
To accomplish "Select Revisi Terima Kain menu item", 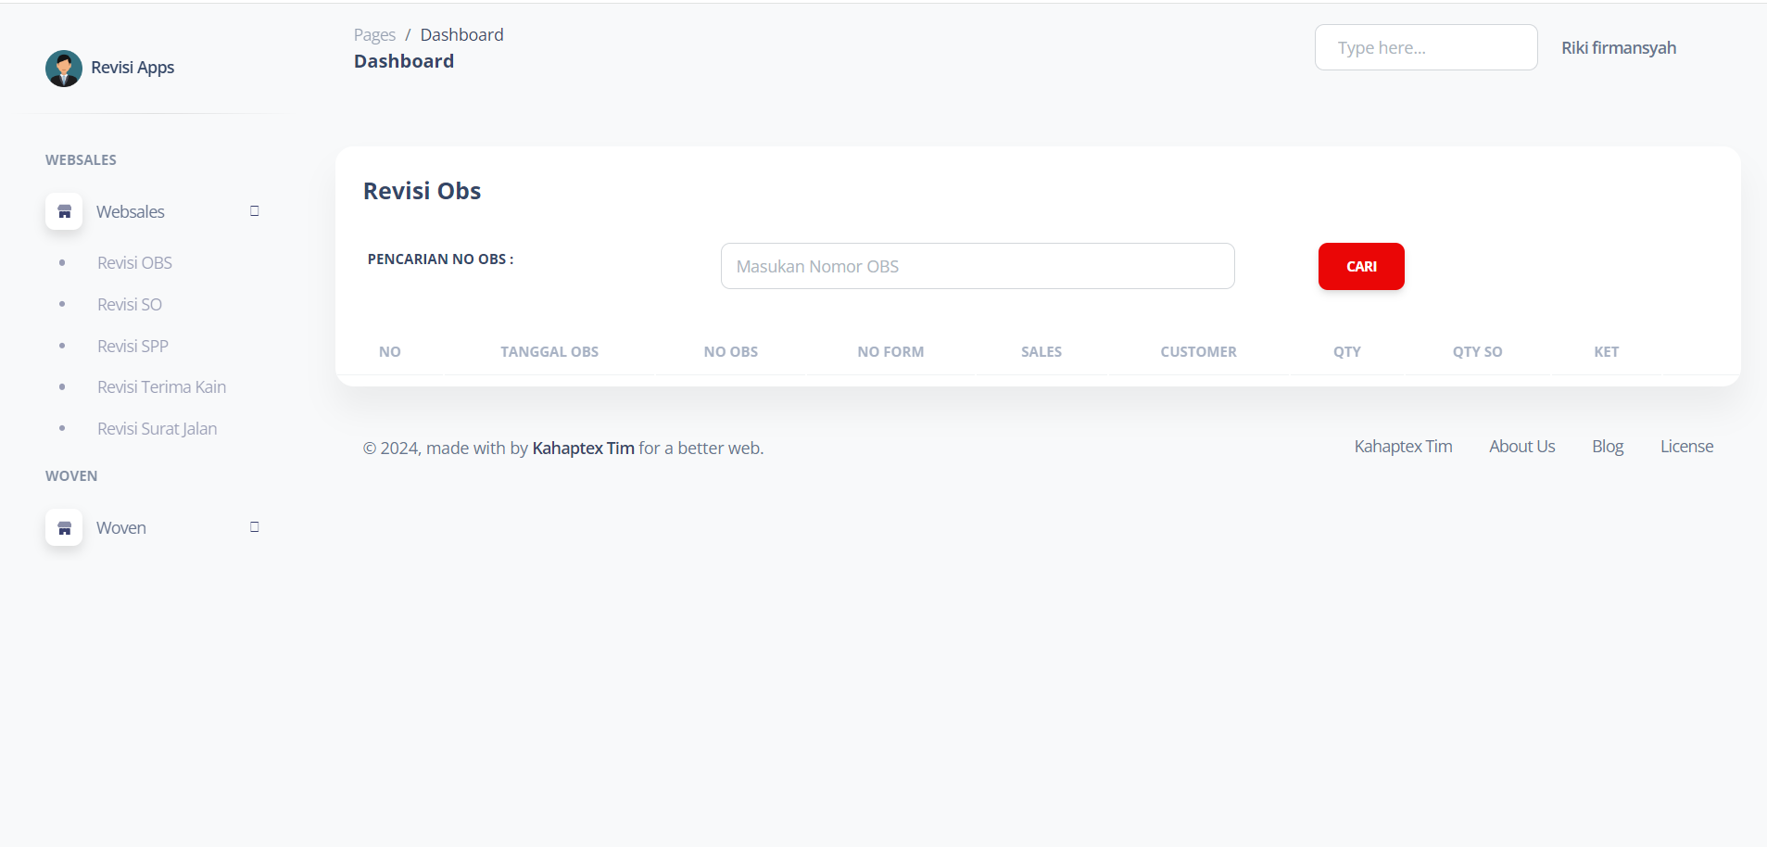I will [161, 387].
